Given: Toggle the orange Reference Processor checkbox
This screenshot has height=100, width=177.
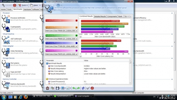Looking at the screenshot, I should point(77,27).
